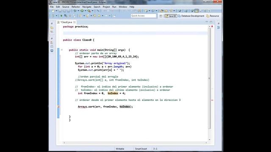Viewport: 271px width, 152px height.
Task: Open the Window menu
Action: (x=123, y=7)
